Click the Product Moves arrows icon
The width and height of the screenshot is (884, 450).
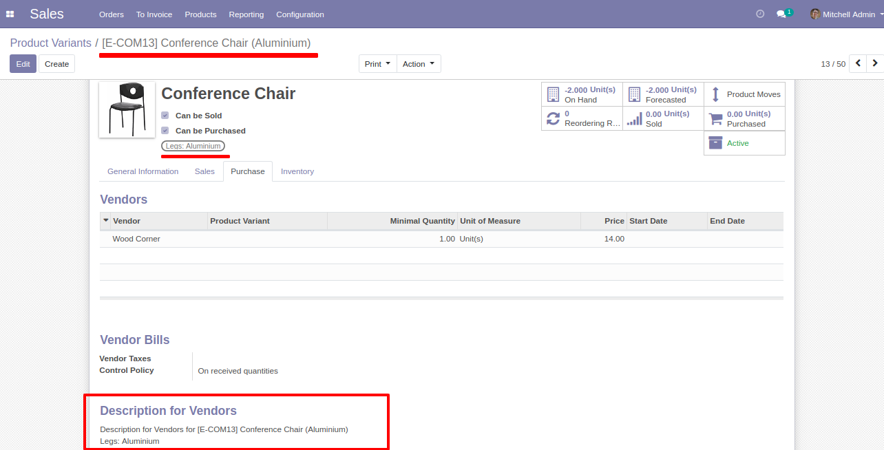click(715, 94)
